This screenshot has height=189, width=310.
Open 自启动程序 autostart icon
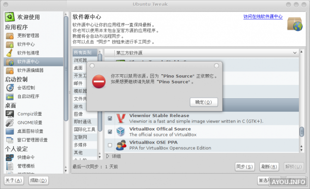click(x=10, y=96)
